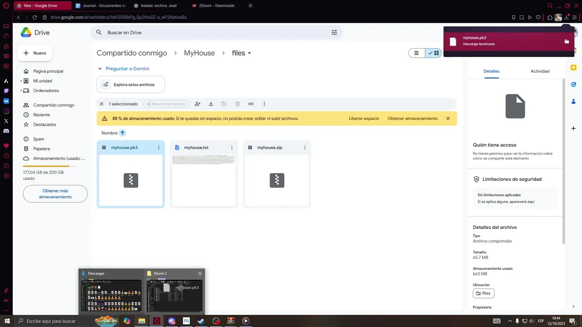The image size is (582, 327).
Task: Go to Página principal in Drive sidebar
Action: [48, 71]
